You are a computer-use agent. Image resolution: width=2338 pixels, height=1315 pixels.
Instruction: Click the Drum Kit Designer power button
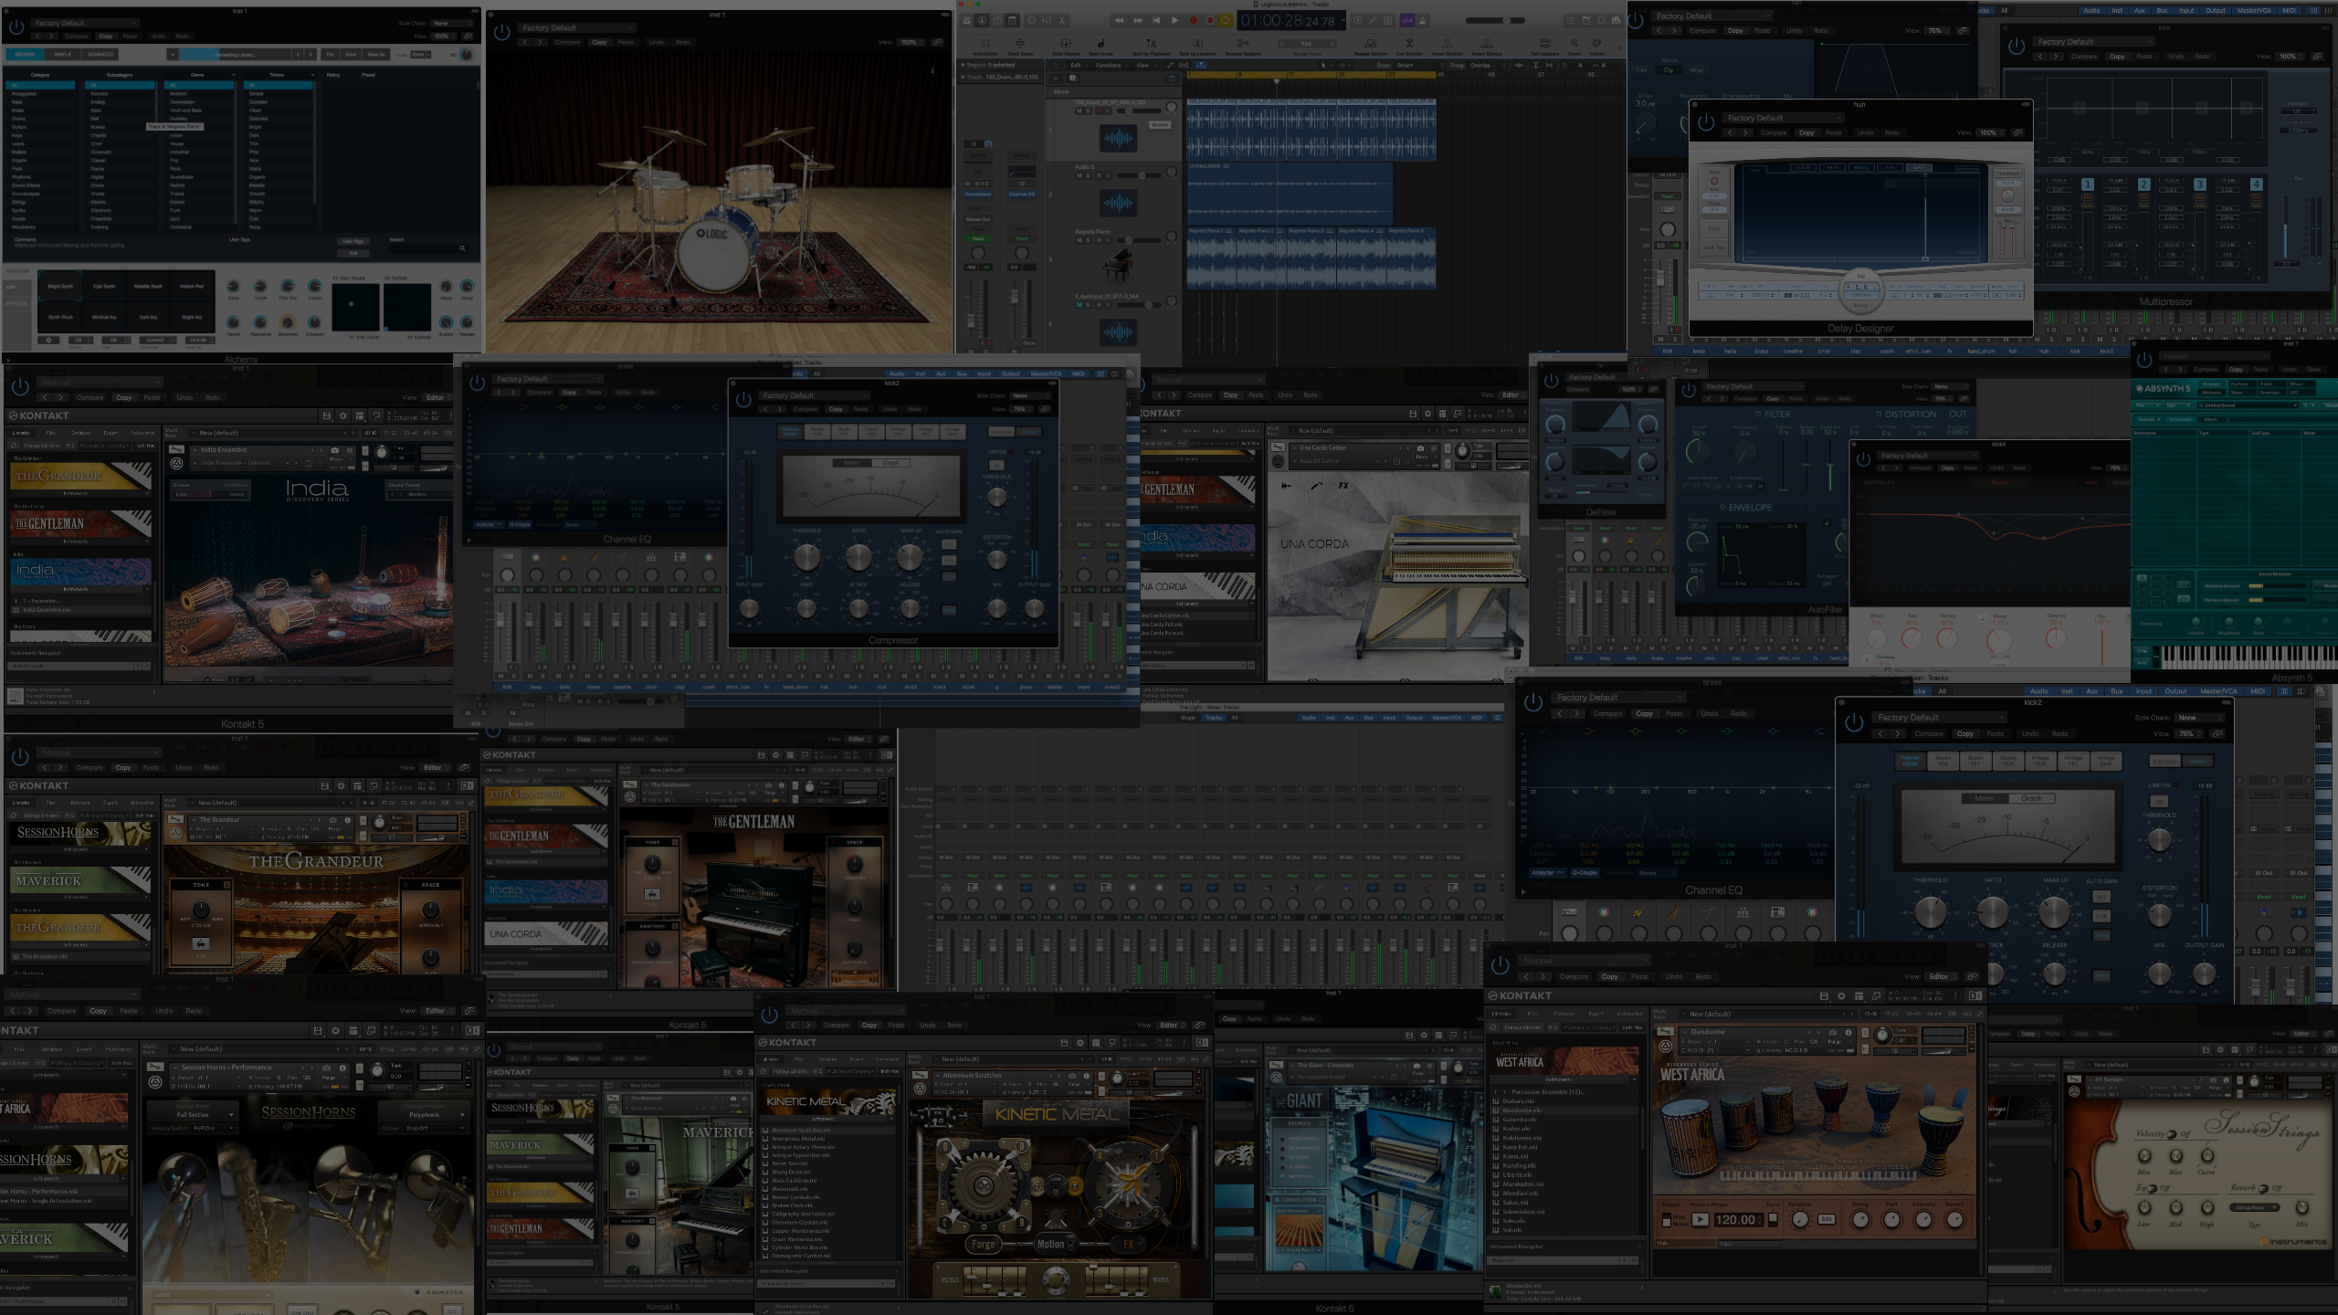coord(501,33)
